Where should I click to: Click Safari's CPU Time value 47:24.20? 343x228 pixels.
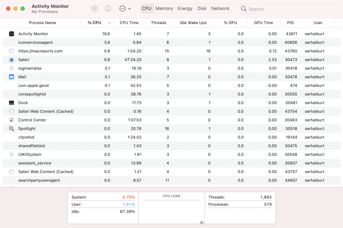click(133, 60)
